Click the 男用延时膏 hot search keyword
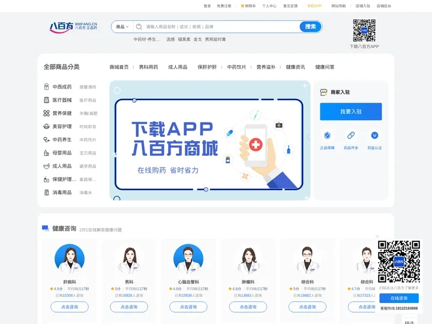432x324 pixels. 215,40
